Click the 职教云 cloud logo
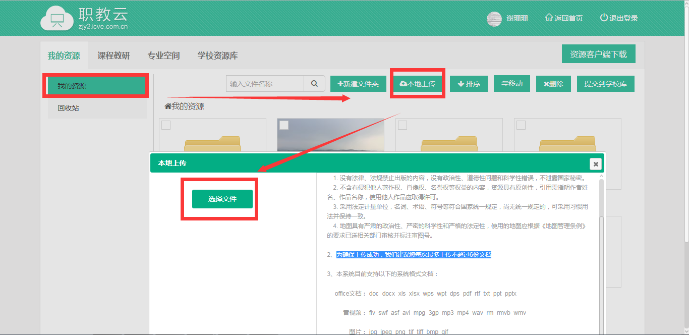Image resolution: width=689 pixels, height=335 pixels. tap(57, 18)
